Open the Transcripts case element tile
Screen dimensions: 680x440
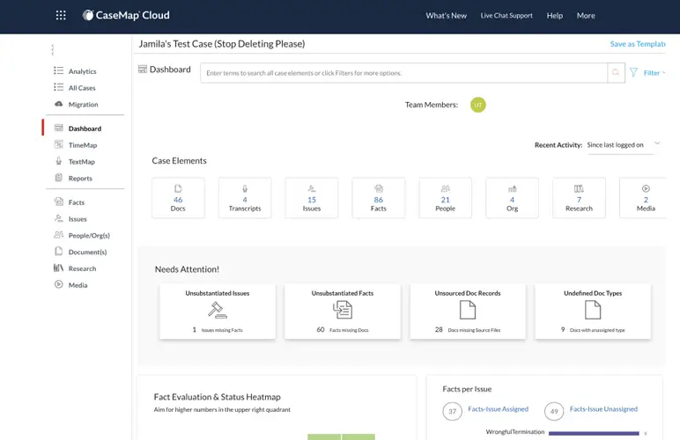tap(245, 198)
